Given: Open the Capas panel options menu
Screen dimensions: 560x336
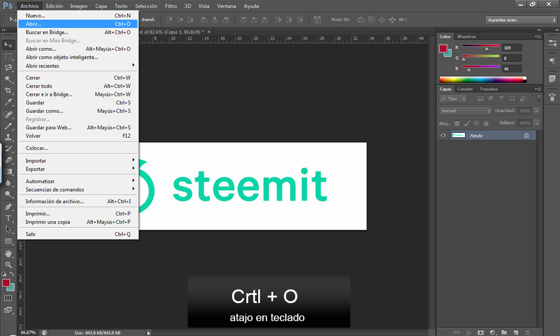Looking at the screenshot, I should click(x=538, y=89).
